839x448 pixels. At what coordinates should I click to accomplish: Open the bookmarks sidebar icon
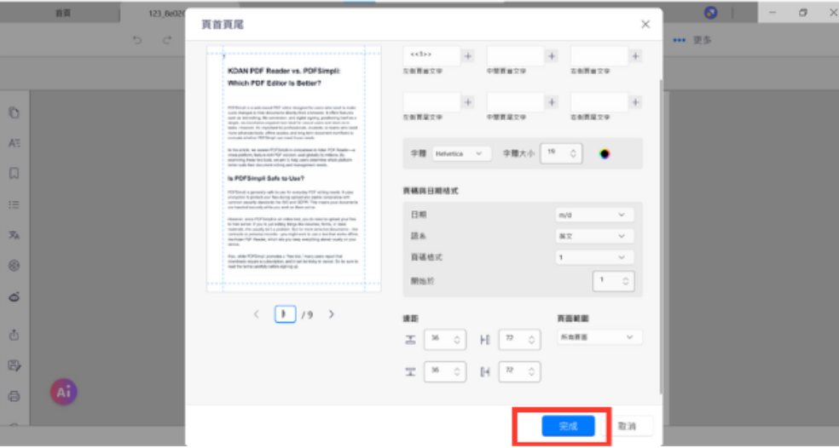click(x=14, y=174)
